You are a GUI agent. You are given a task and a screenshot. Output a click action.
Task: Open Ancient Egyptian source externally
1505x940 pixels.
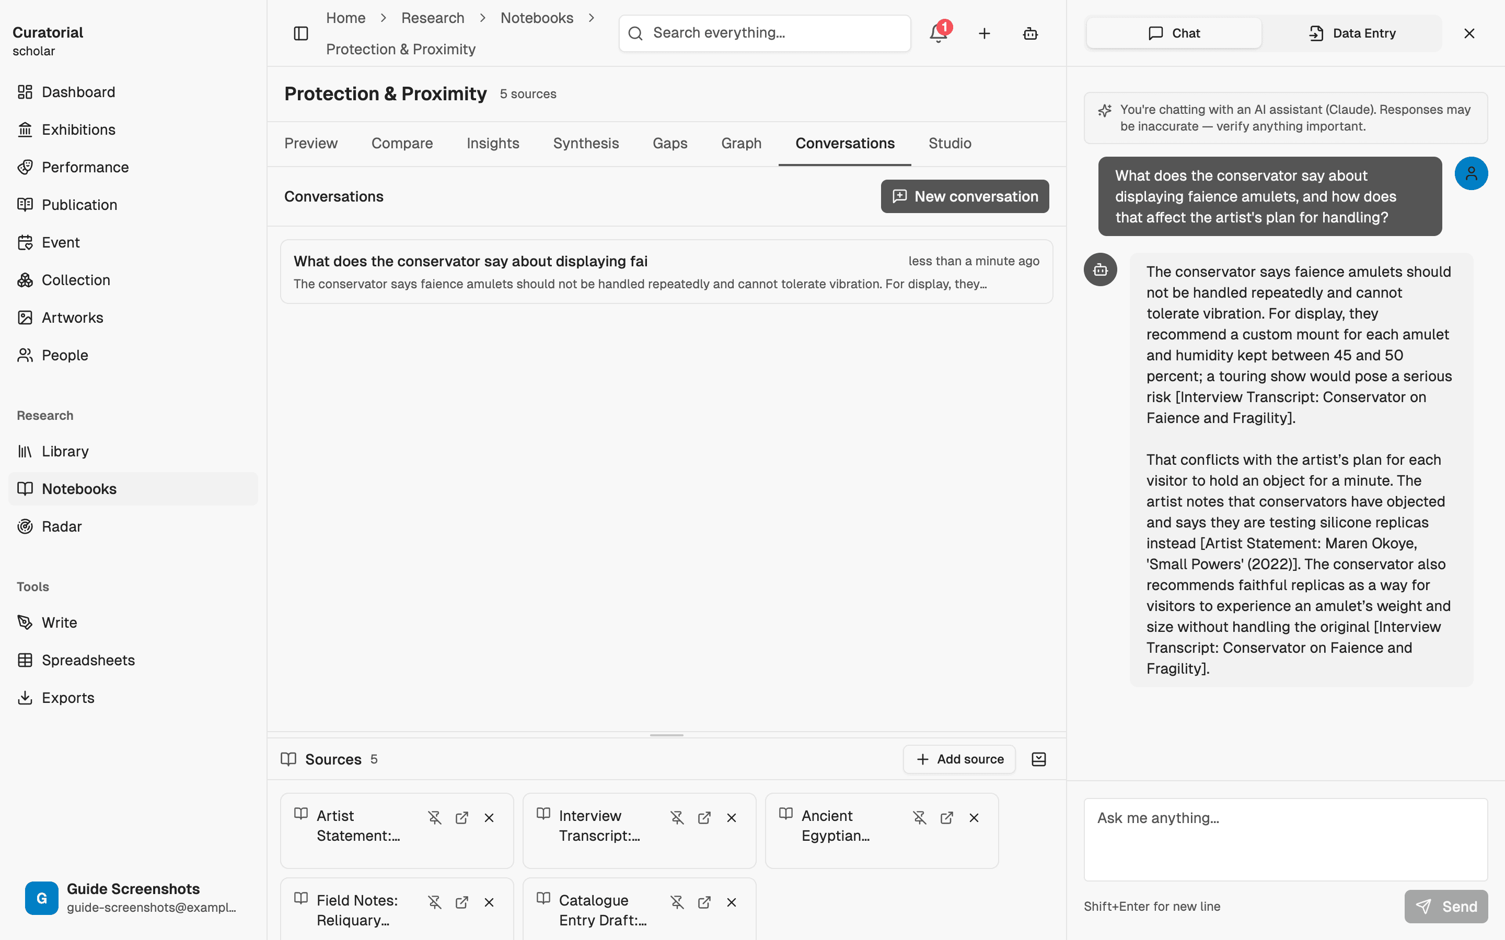point(947,817)
